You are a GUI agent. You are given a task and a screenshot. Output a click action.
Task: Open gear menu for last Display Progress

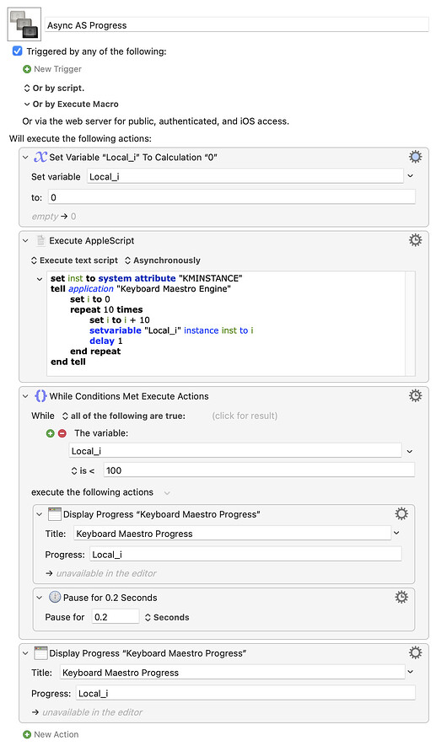(416, 652)
